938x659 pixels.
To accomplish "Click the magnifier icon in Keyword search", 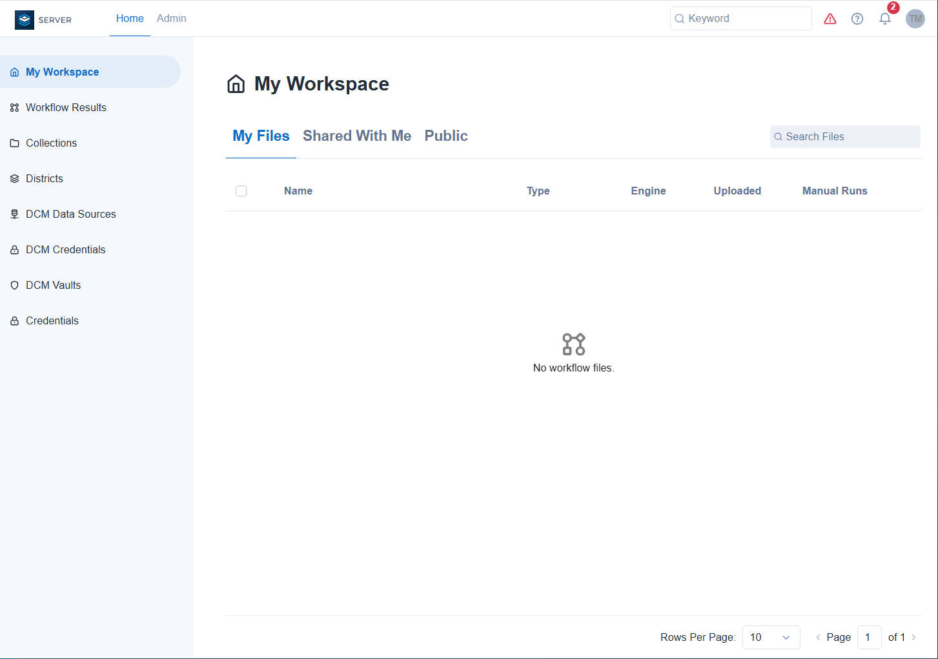I will (x=680, y=19).
